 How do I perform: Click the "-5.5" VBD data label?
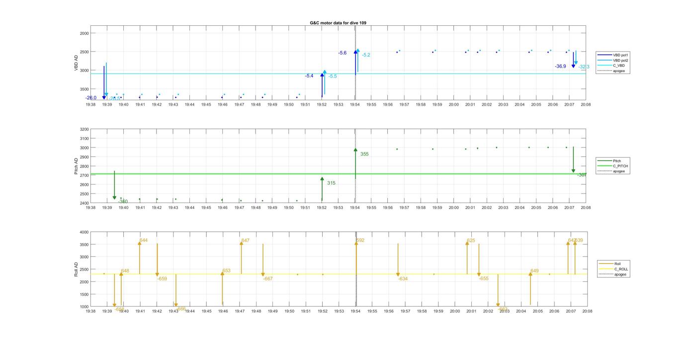point(333,76)
